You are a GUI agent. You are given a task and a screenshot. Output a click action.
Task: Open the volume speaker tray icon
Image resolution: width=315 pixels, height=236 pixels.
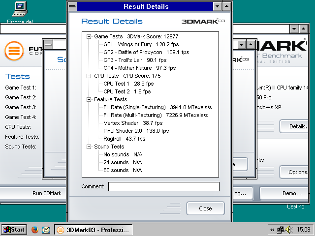[289, 230]
